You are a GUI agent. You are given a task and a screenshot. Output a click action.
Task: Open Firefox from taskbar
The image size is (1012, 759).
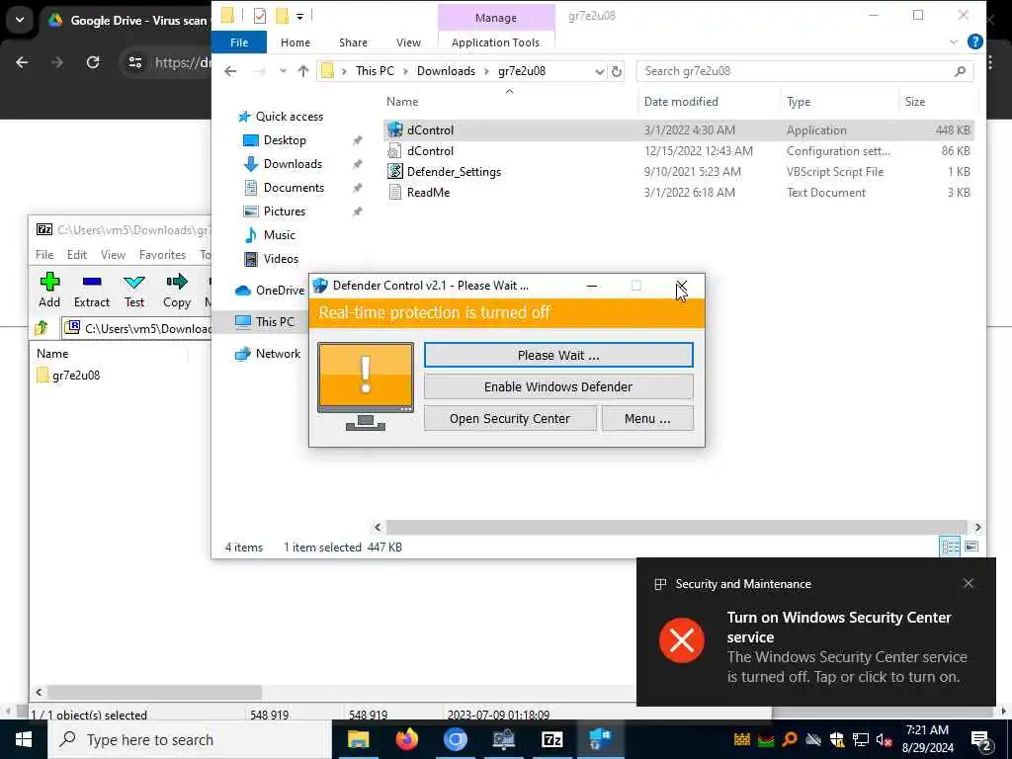tap(406, 739)
